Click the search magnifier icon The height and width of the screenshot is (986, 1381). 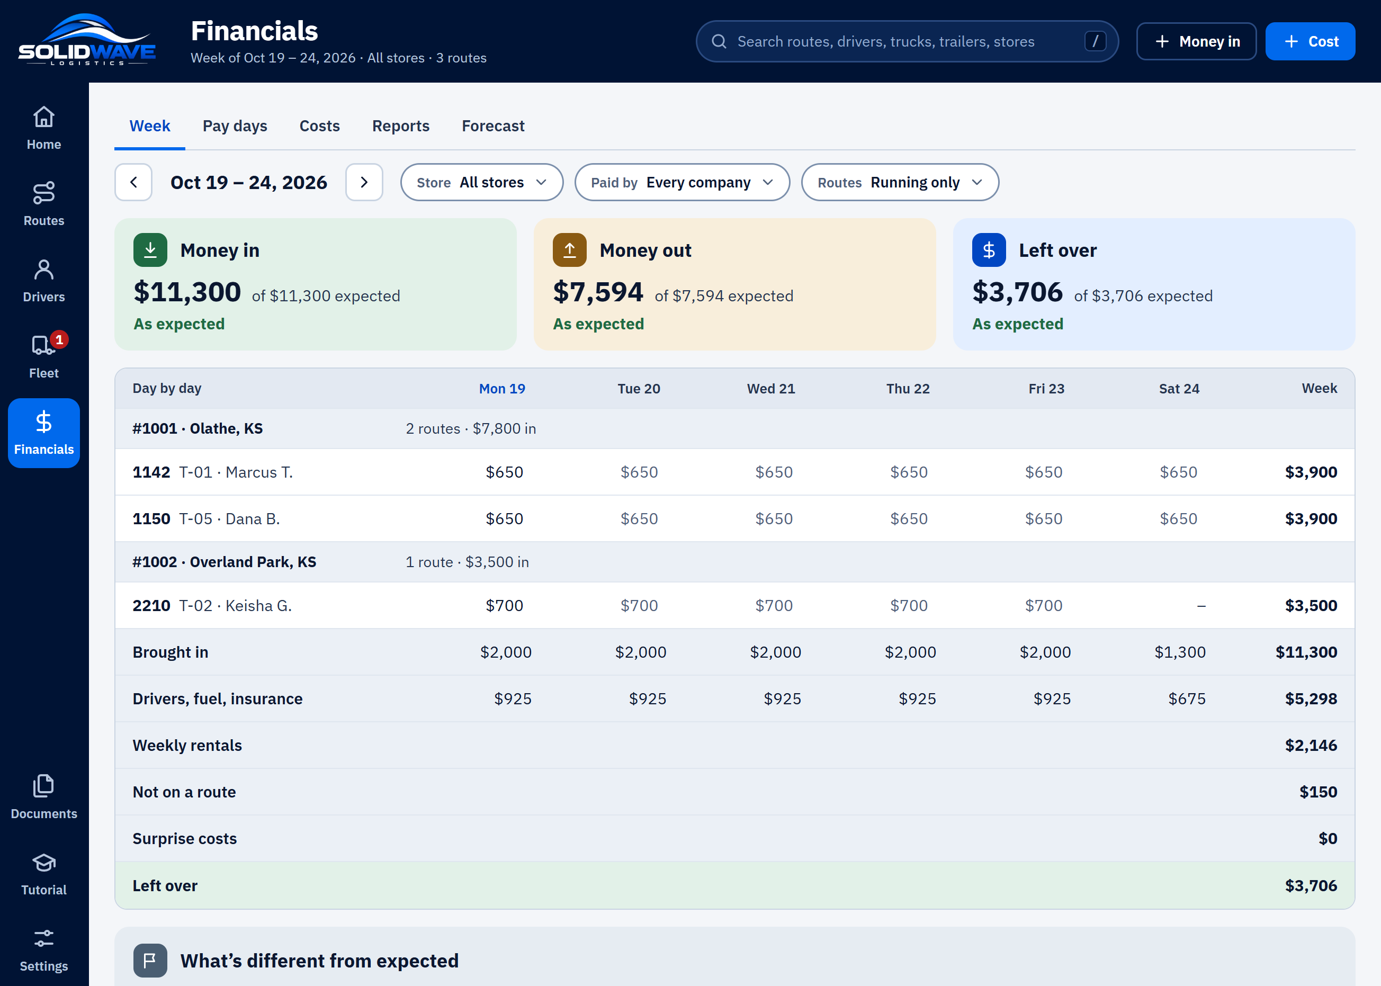[x=719, y=41]
